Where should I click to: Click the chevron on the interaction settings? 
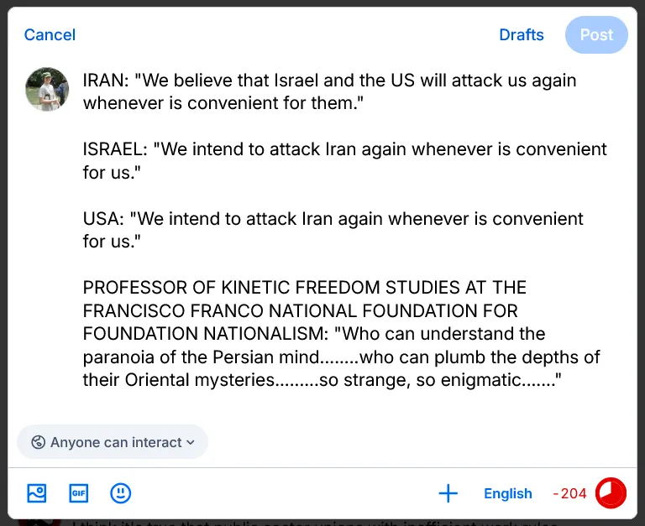[191, 442]
